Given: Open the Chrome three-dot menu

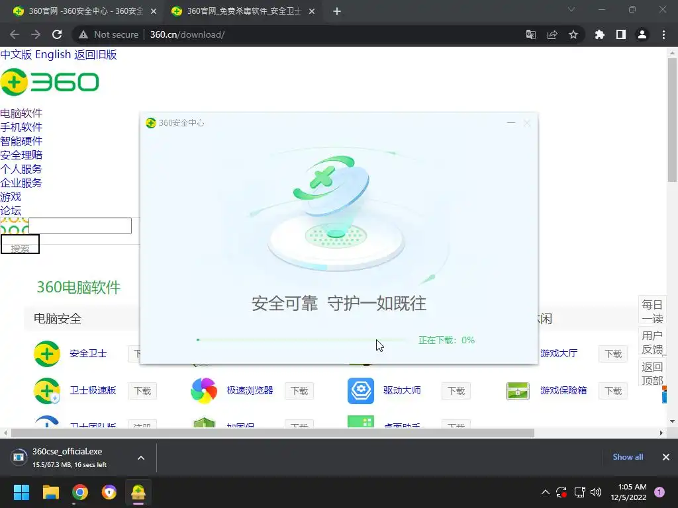Looking at the screenshot, I should pyautogui.click(x=663, y=34).
